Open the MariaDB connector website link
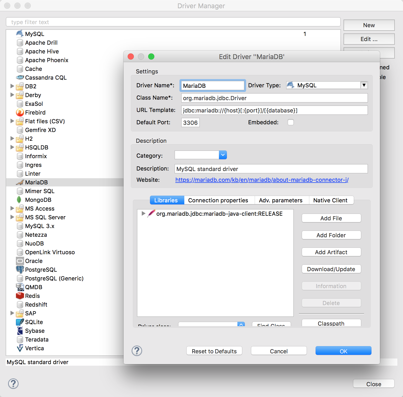The height and width of the screenshot is (397, 403). coord(262,180)
